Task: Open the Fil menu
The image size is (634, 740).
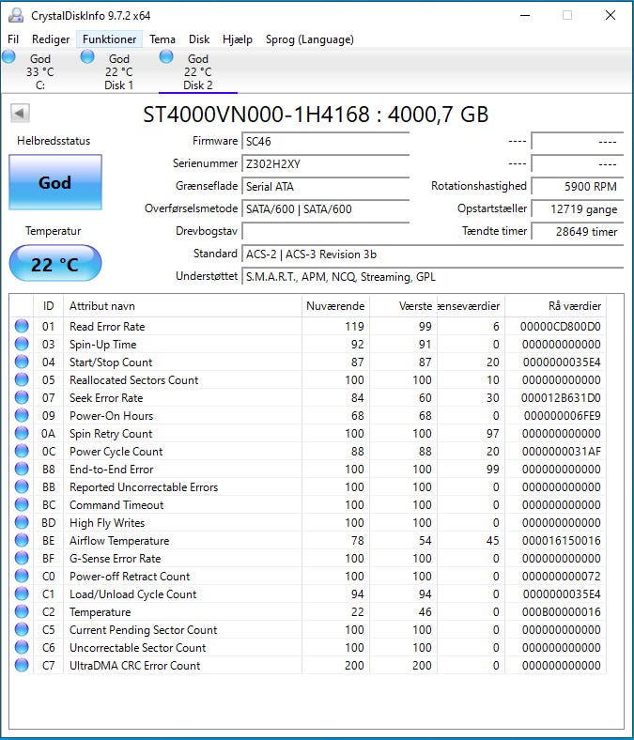Action: tap(13, 39)
